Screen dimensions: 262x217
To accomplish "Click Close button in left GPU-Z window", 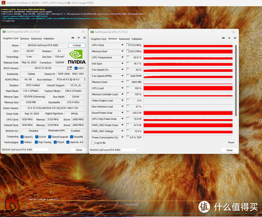I will (x=79, y=150).
